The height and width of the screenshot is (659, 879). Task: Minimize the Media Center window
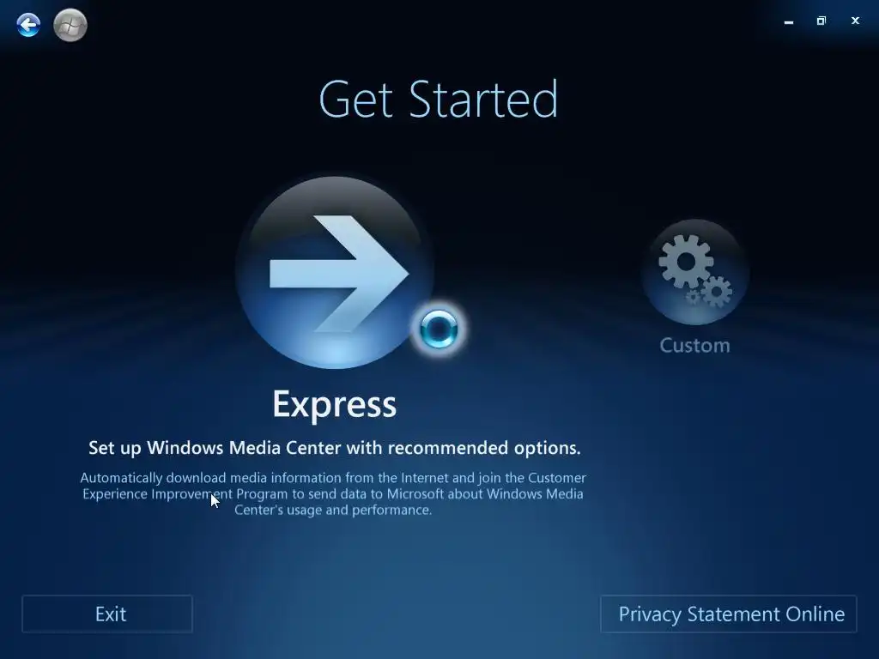[789, 21]
